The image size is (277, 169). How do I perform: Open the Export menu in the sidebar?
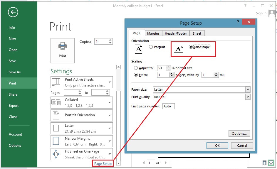point(14,105)
